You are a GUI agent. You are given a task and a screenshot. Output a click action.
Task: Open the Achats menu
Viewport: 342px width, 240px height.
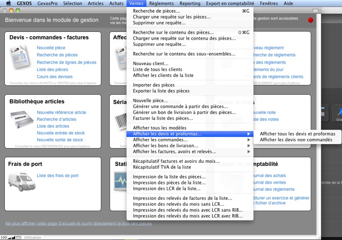[x=116, y=3]
